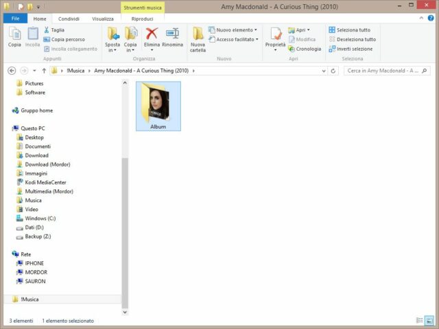
Task: Click the Cronologia icon
Action: pyautogui.click(x=292, y=49)
